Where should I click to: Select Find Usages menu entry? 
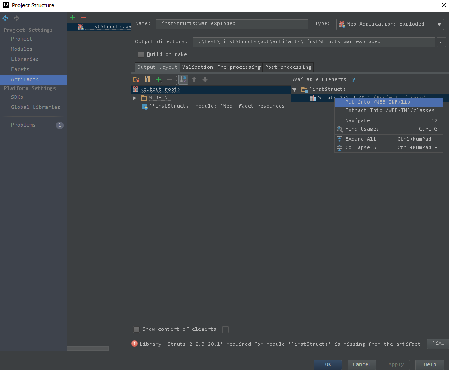(x=389, y=129)
